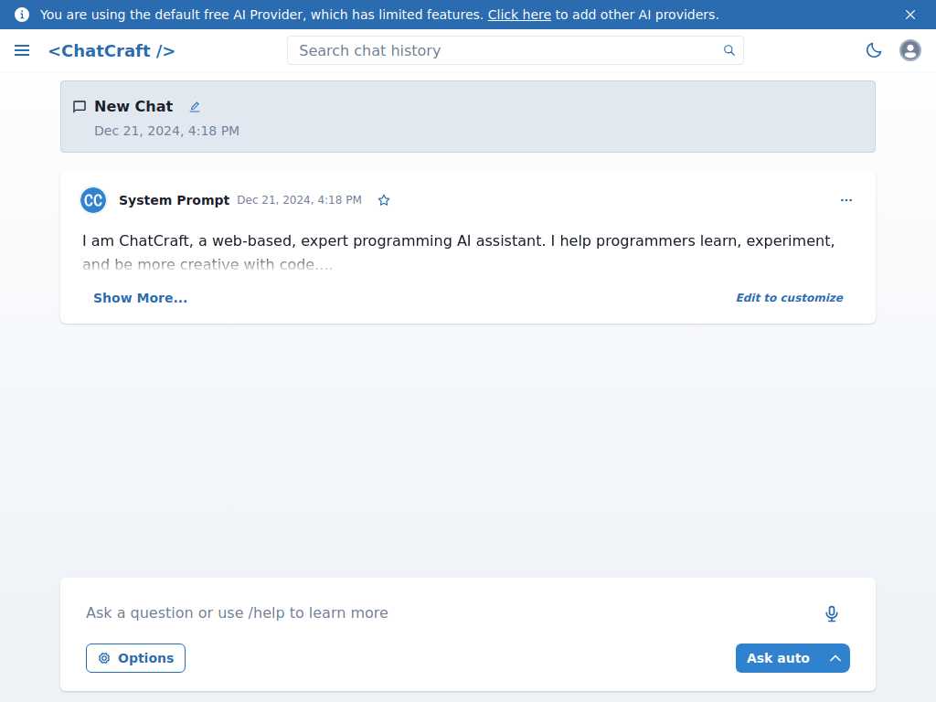This screenshot has height=702, width=936.
Task: Click the CC avatar of System Prompt
Action: point(93,200)
